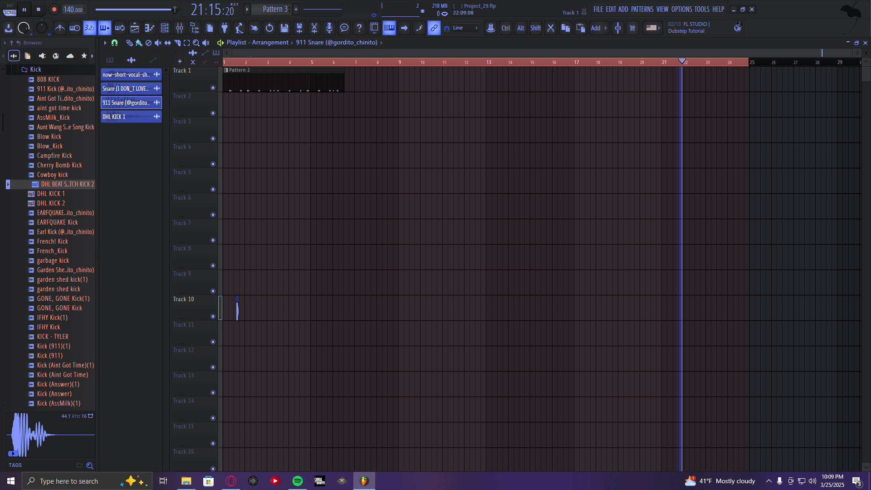Open the help question mark icon
871x490 pixels.
[x=359, y=28]
